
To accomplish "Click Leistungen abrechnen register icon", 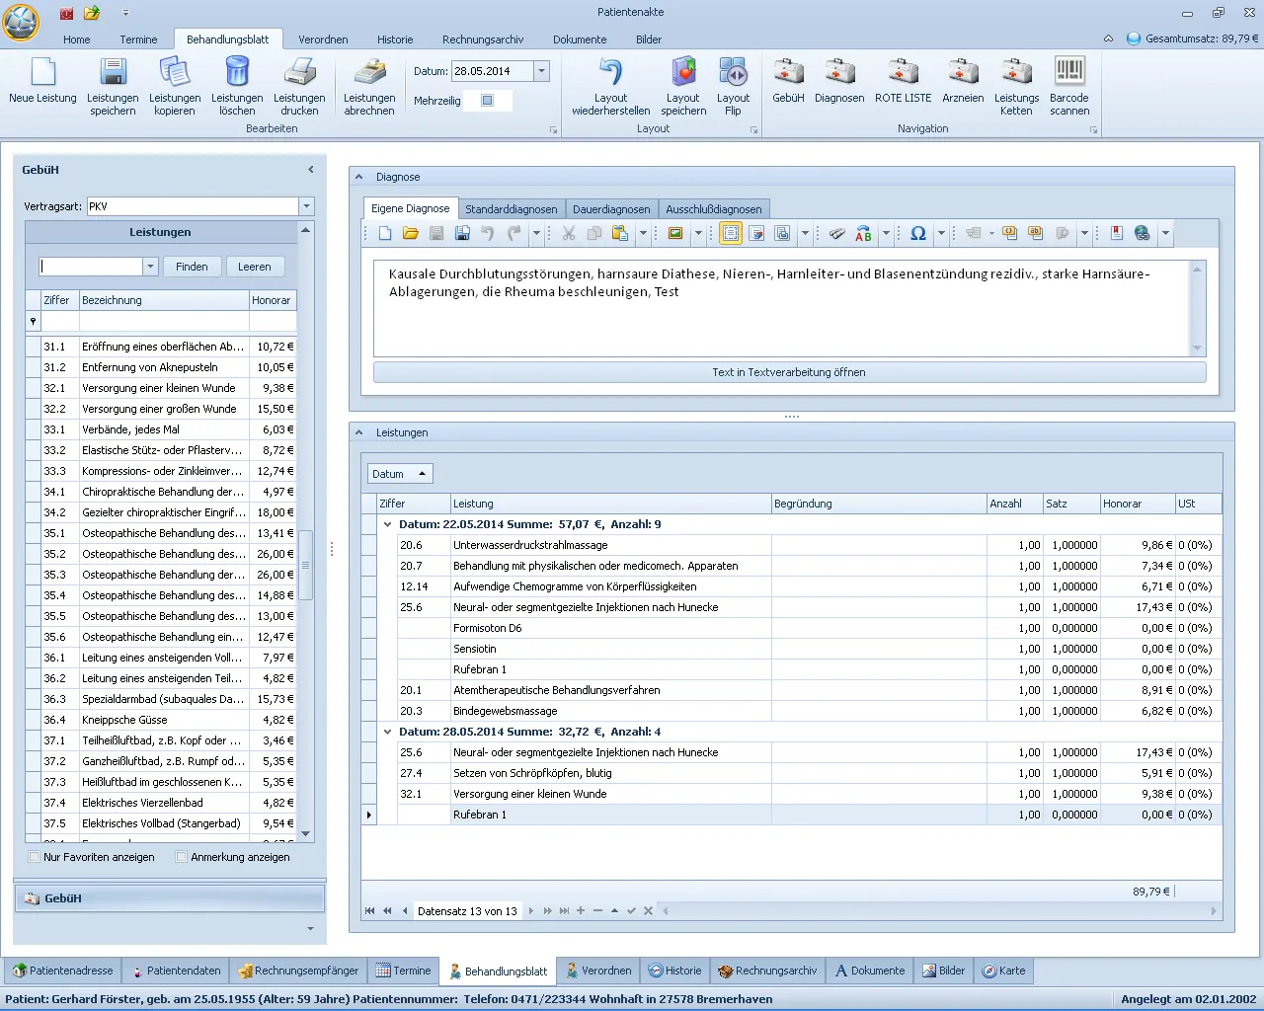I will 369,73.
